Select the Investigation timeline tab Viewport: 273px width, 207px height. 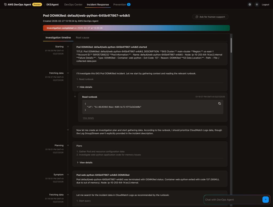click(x=58, y=38)
